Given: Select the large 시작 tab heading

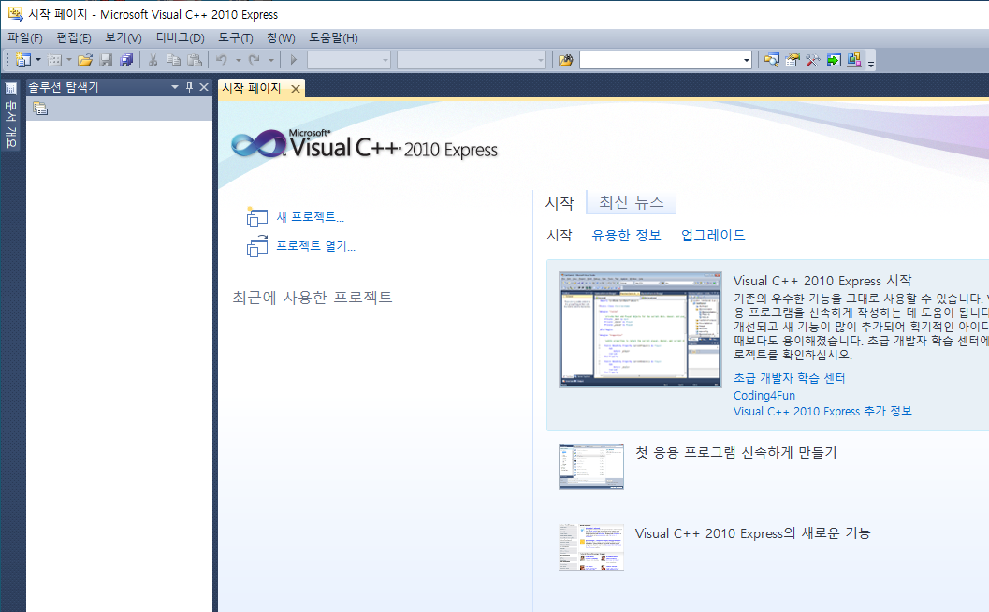Looking at the screenshot, I should coord(560,202).
